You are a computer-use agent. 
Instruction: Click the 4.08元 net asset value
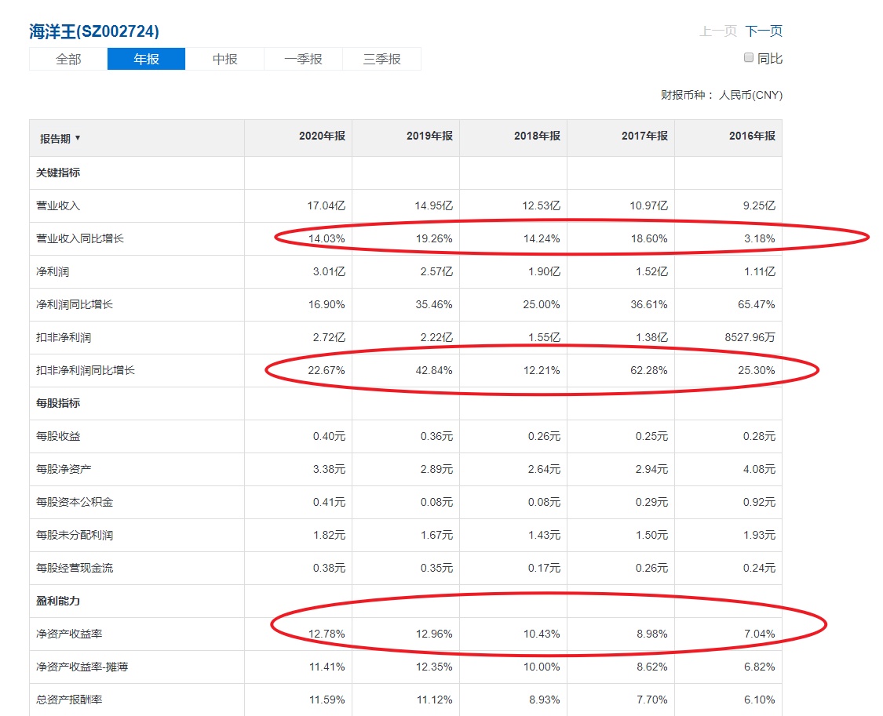click(x=759, y=469)
